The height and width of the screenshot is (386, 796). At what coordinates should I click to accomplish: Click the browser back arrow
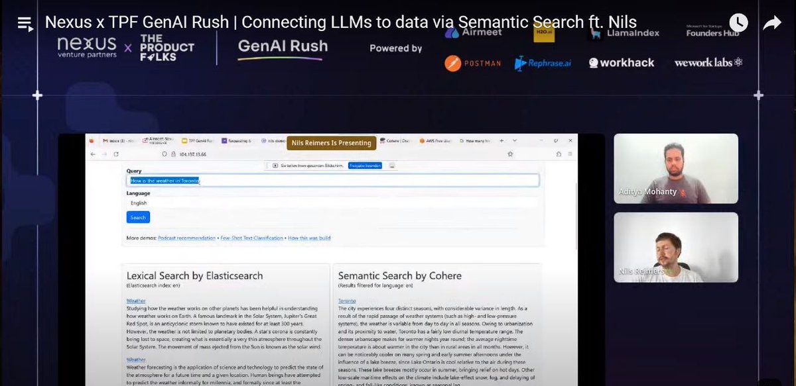pos(93,154)
